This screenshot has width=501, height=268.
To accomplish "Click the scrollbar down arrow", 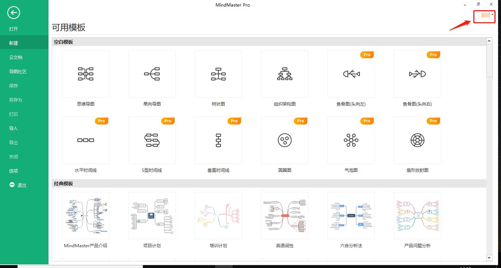I will tap(489, 258).
